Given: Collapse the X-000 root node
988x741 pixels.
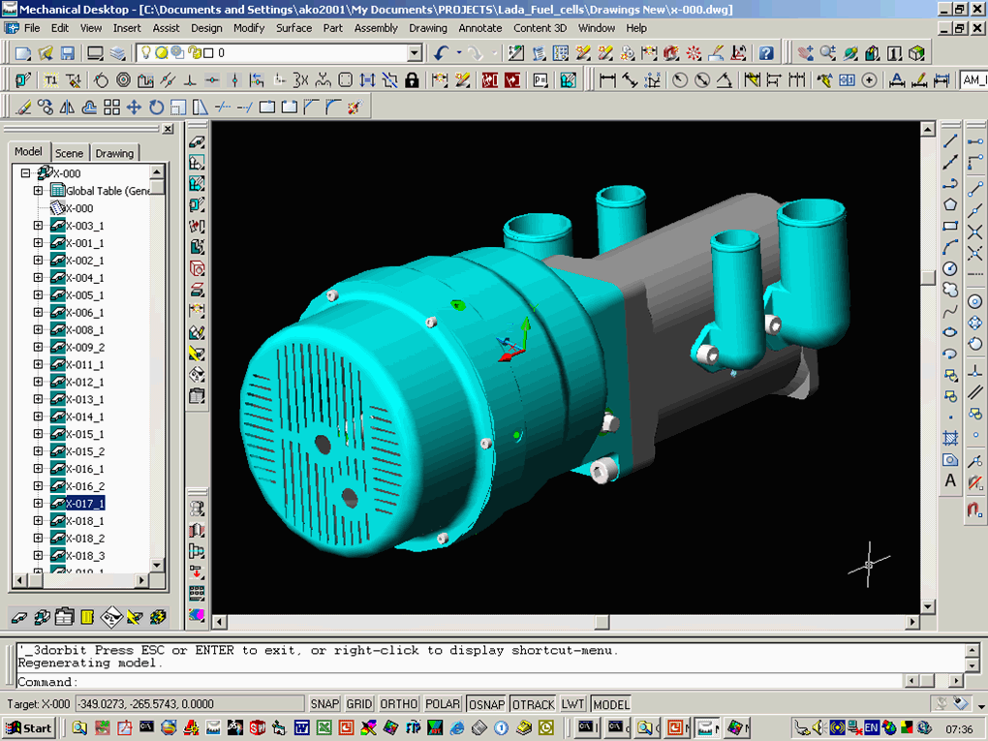Looking at the screenshot, I should (x=26, y=173).
